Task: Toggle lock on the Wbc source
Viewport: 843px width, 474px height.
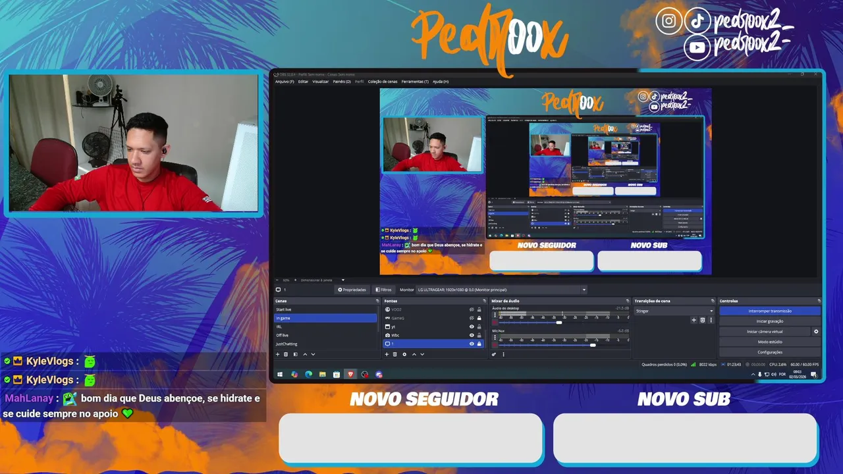Action: click(479, 335)
